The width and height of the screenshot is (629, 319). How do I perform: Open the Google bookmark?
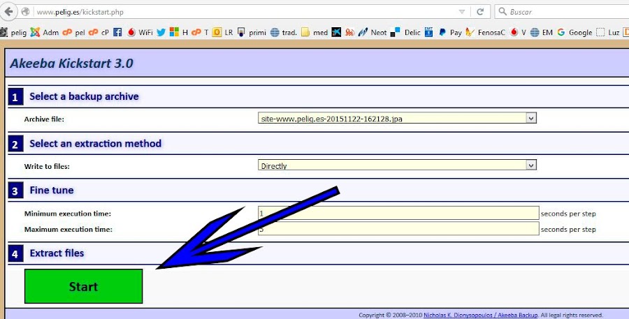(574, 33)
